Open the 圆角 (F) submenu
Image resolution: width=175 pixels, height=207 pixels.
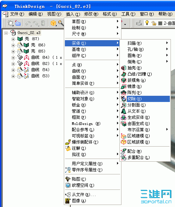click(145, 56)
